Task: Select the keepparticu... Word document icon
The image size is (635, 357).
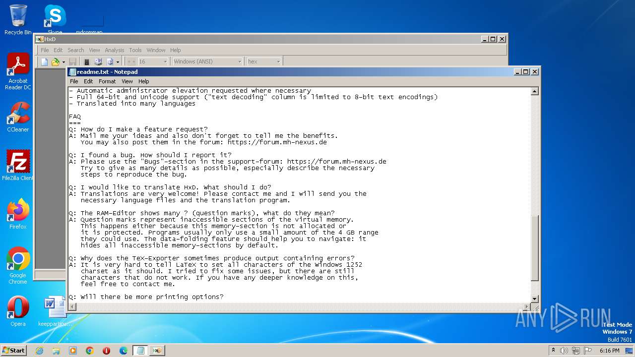Action: pyautogui.click(x=55, y=311)
